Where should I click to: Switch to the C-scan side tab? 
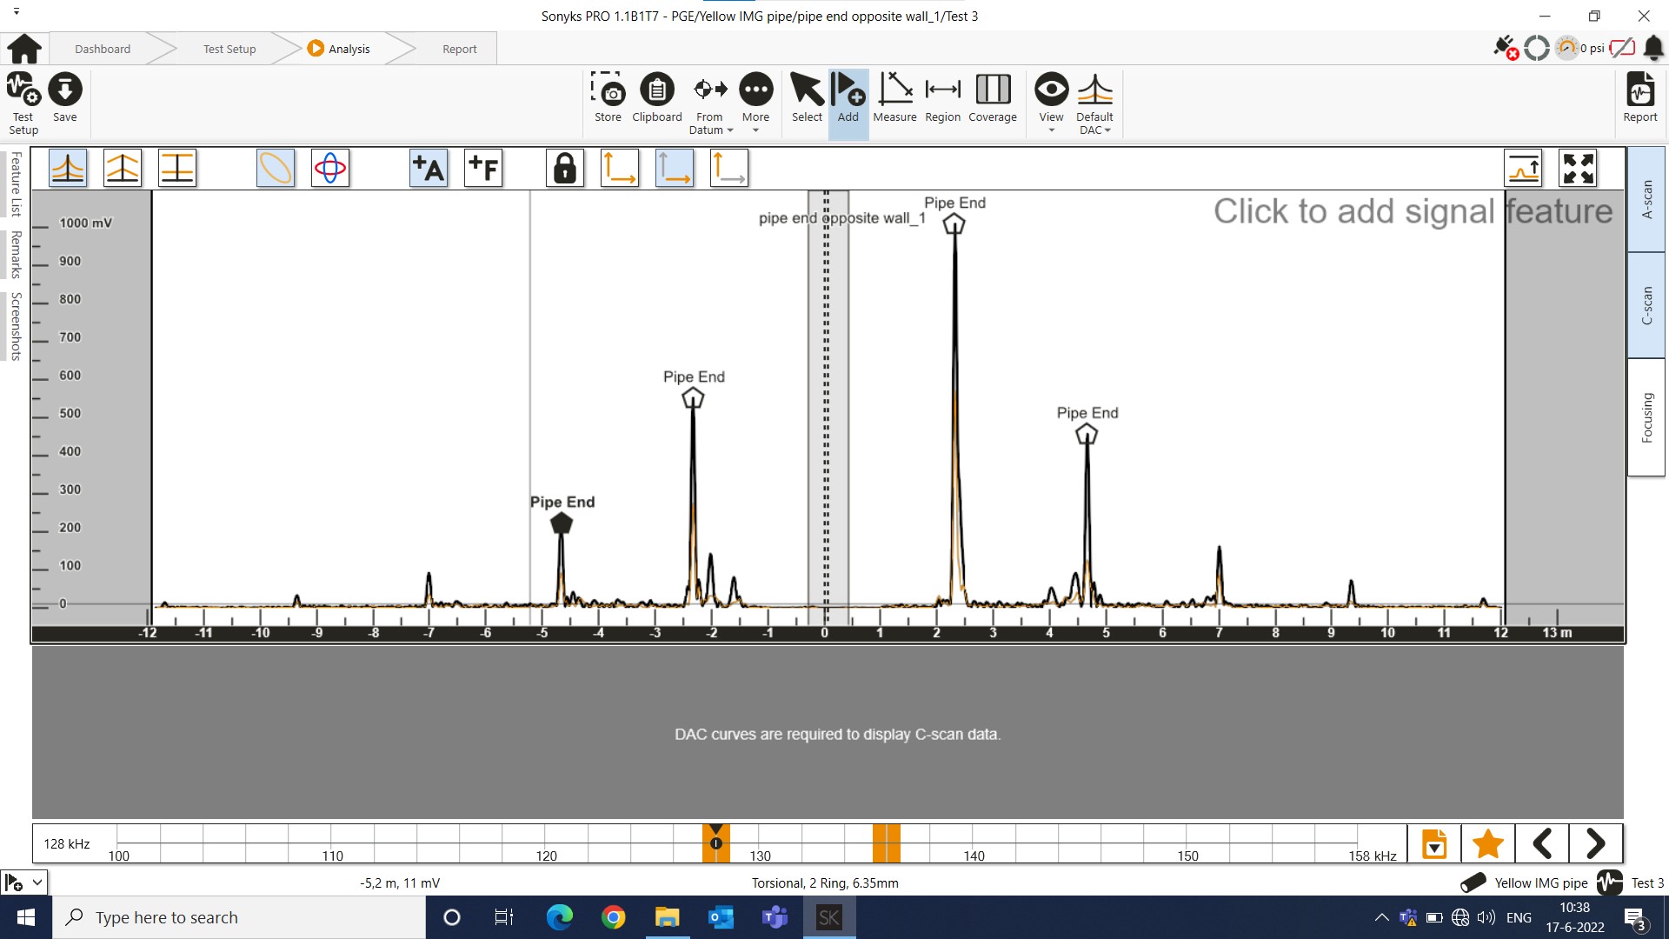pos(1646,305)
